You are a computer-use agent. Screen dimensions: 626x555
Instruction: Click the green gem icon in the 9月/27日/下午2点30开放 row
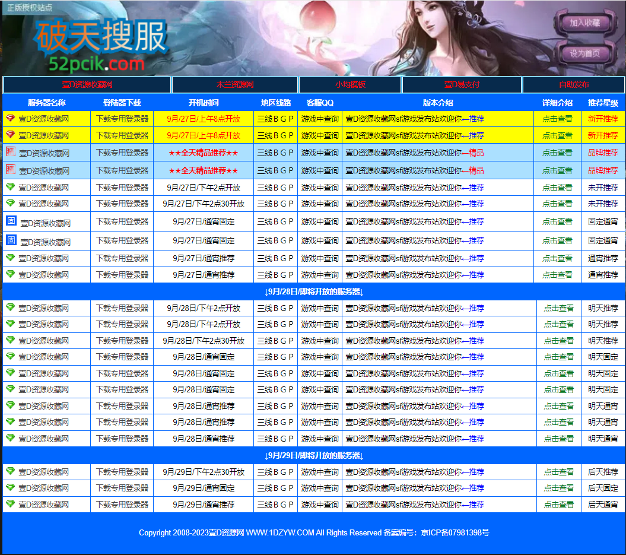pos(10,203)
